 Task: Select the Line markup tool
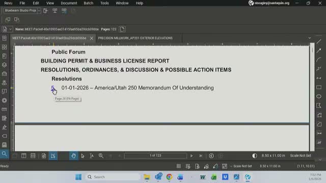pos(319,42)
